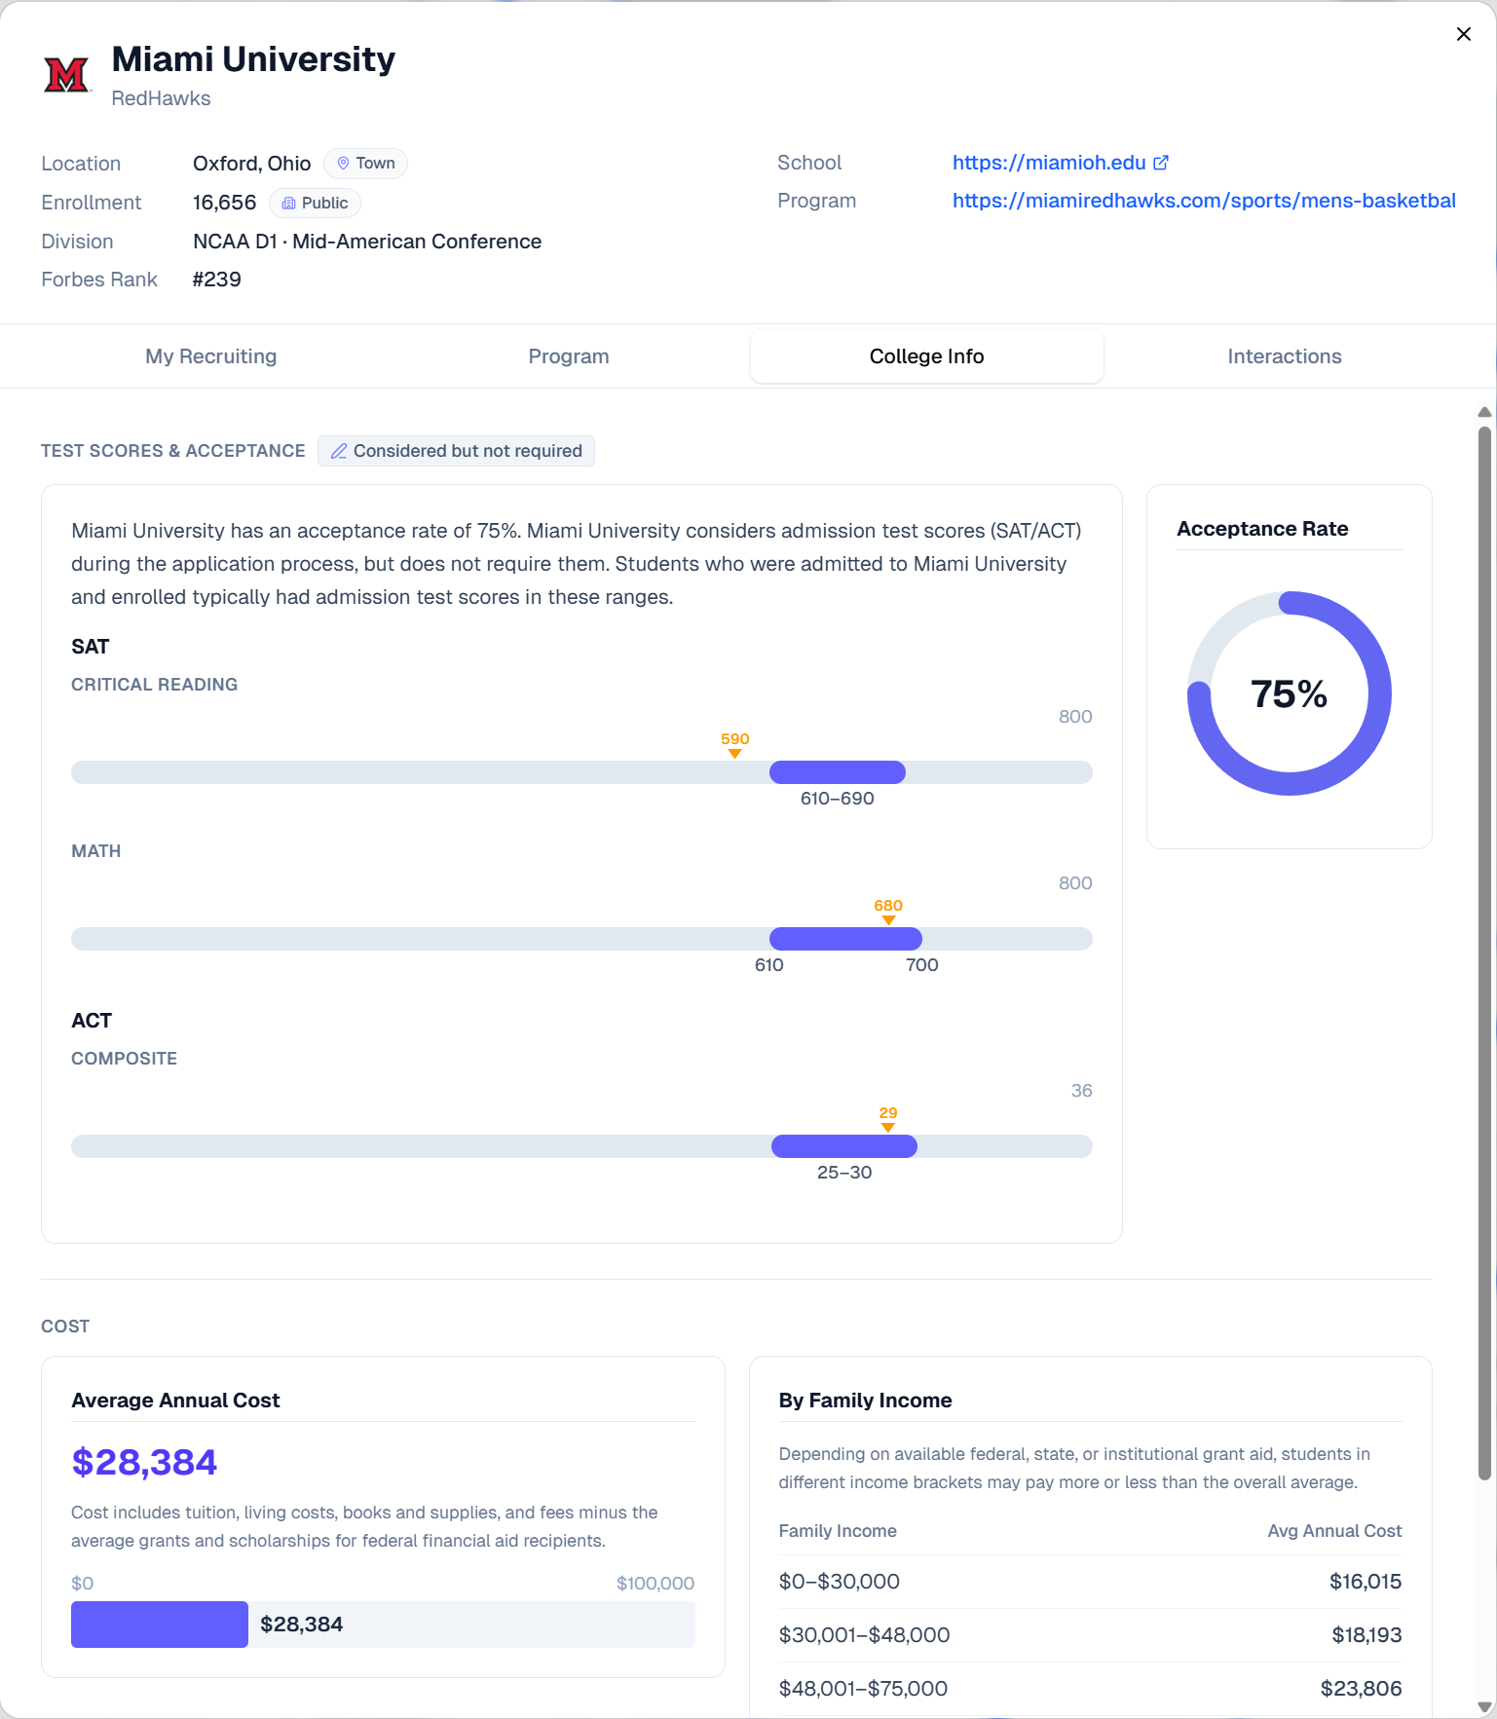
Task: Close the Miami University dialog
Action: [1463, 34]
